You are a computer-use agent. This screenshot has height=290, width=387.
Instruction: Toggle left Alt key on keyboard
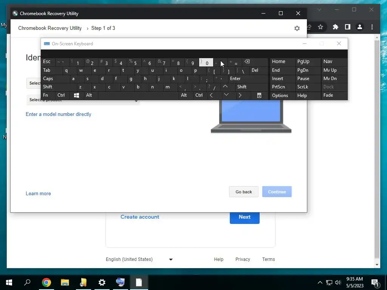91,96
